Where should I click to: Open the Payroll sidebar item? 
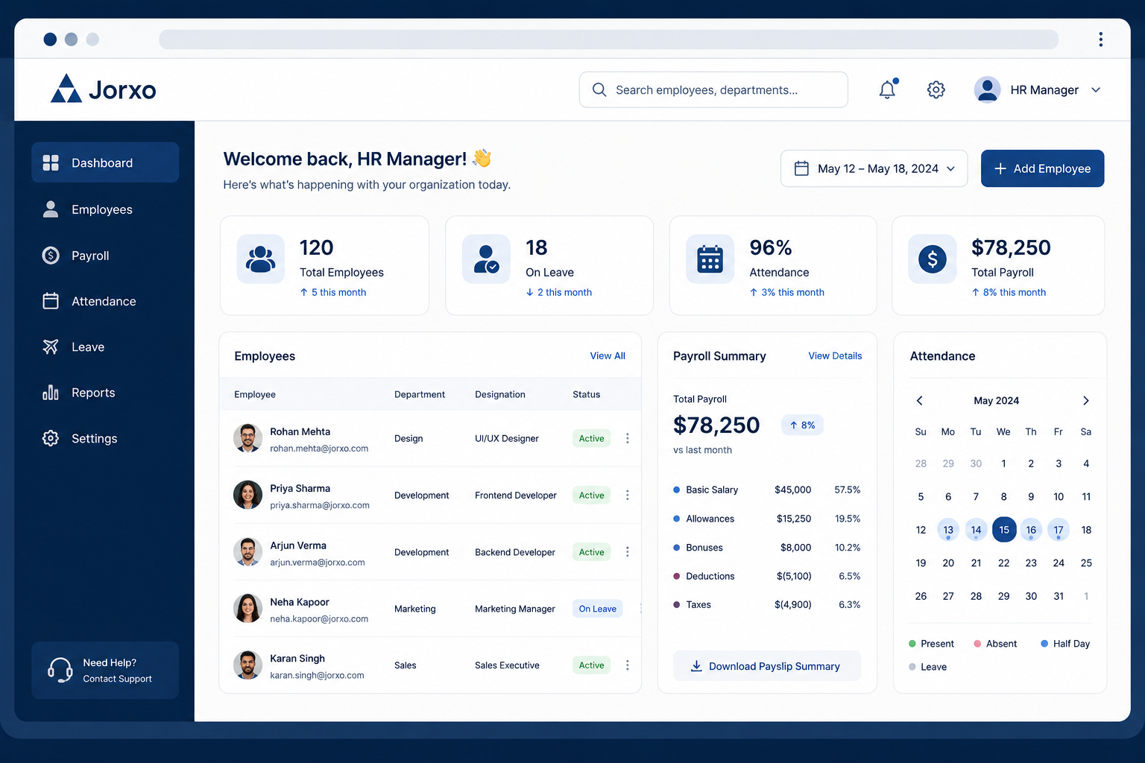click(105, 256)
